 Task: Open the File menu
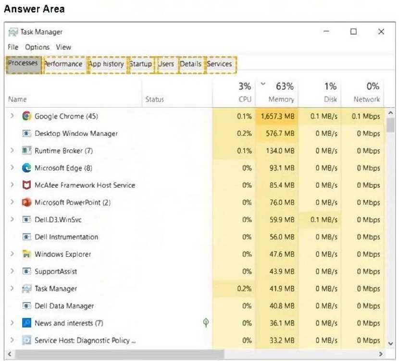(13, 47)
